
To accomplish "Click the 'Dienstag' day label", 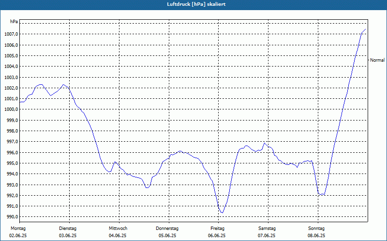I will pyautogui.click(x=68, y=228).
